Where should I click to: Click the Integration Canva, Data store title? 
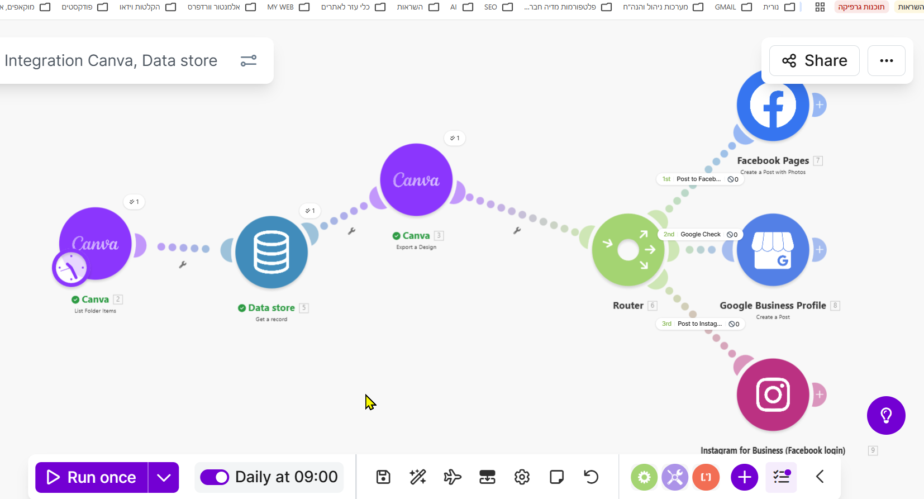coord(111,60)
